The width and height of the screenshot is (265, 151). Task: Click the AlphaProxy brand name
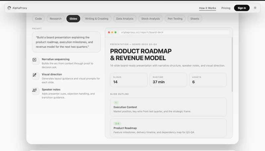click(x=20, y=8)
